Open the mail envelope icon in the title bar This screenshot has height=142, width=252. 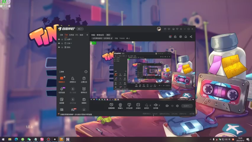click(x=165, y=29)
